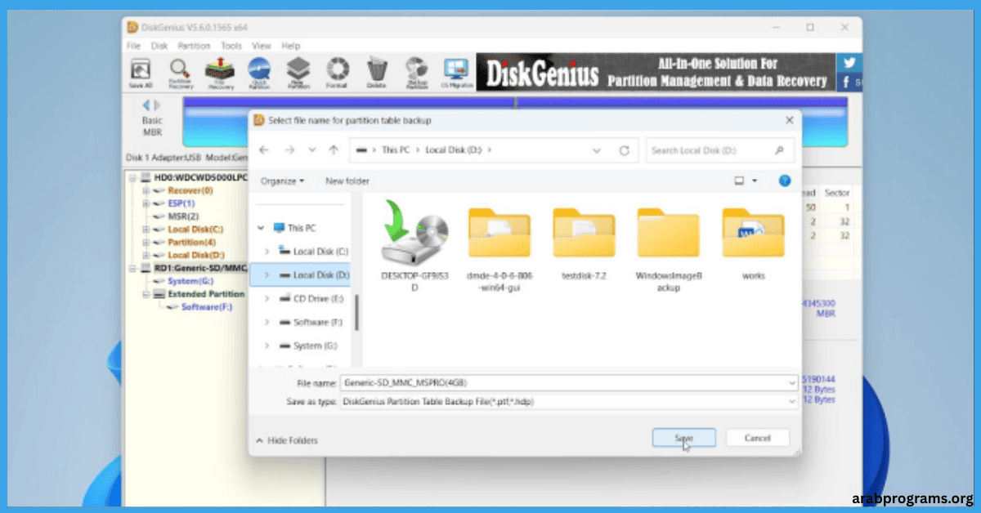Open the File menu
The height and width of the screenshot is (513, 981).
coord(133,46)
